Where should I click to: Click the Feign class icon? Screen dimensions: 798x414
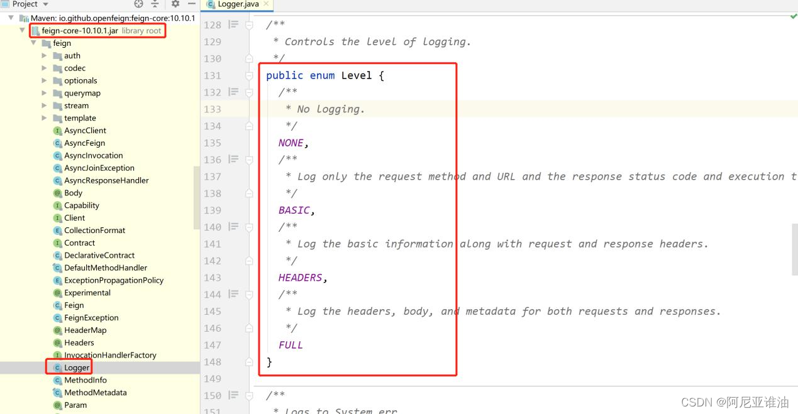58,305
